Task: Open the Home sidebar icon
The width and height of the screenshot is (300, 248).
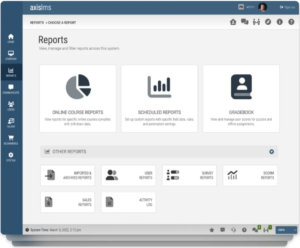Action: click(x=11, y=38)
